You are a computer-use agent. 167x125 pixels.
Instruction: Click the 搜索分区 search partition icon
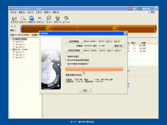point(23,19)
